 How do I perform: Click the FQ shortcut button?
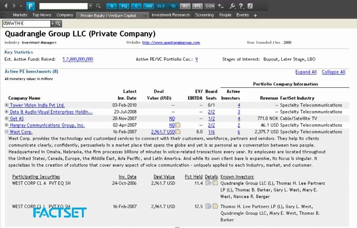(x=124, y=6)
